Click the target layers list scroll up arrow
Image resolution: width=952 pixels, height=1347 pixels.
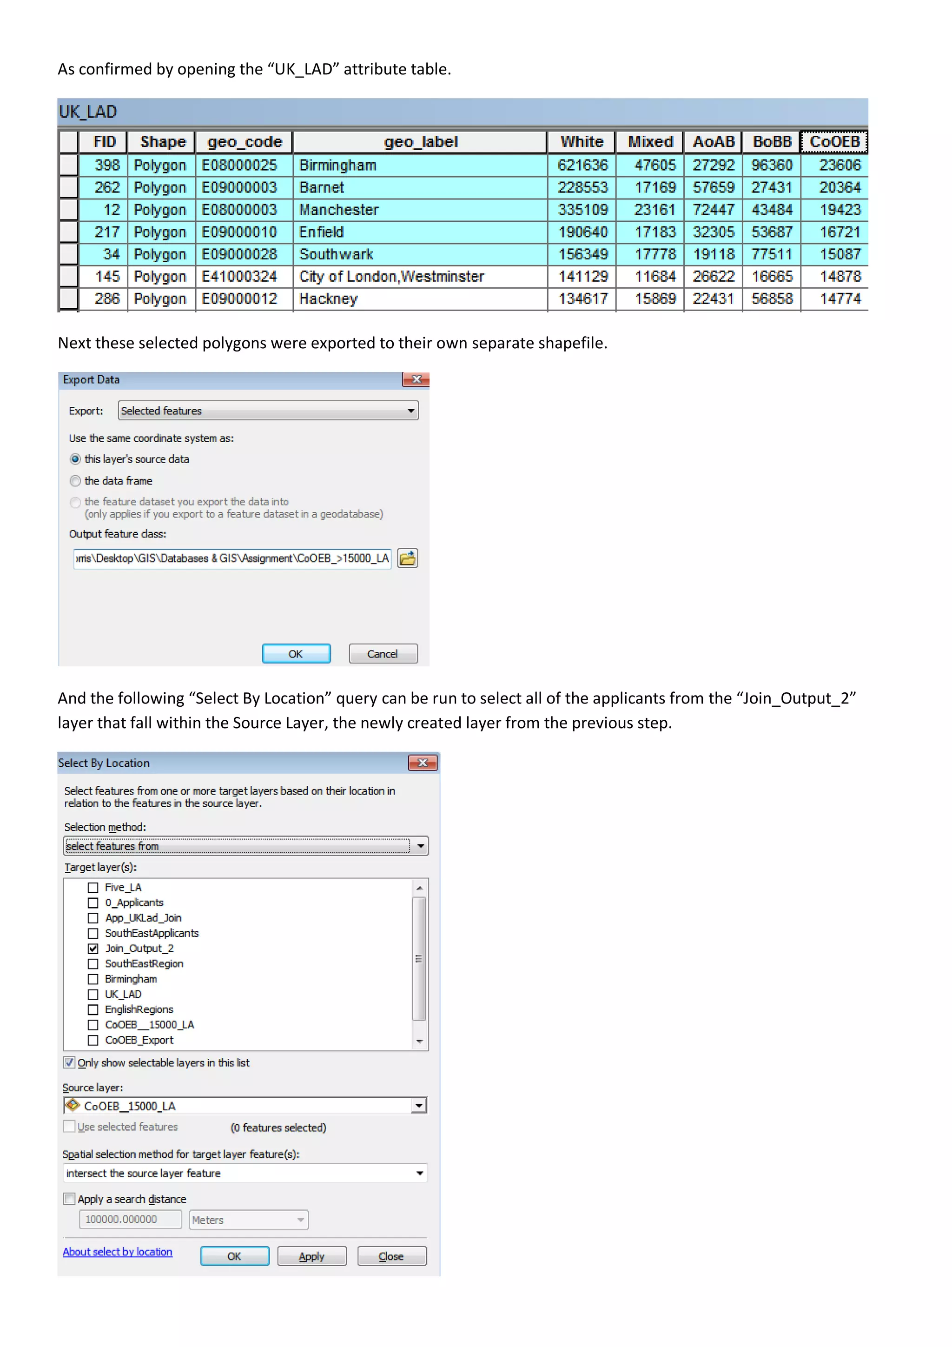tap(419, 888)
